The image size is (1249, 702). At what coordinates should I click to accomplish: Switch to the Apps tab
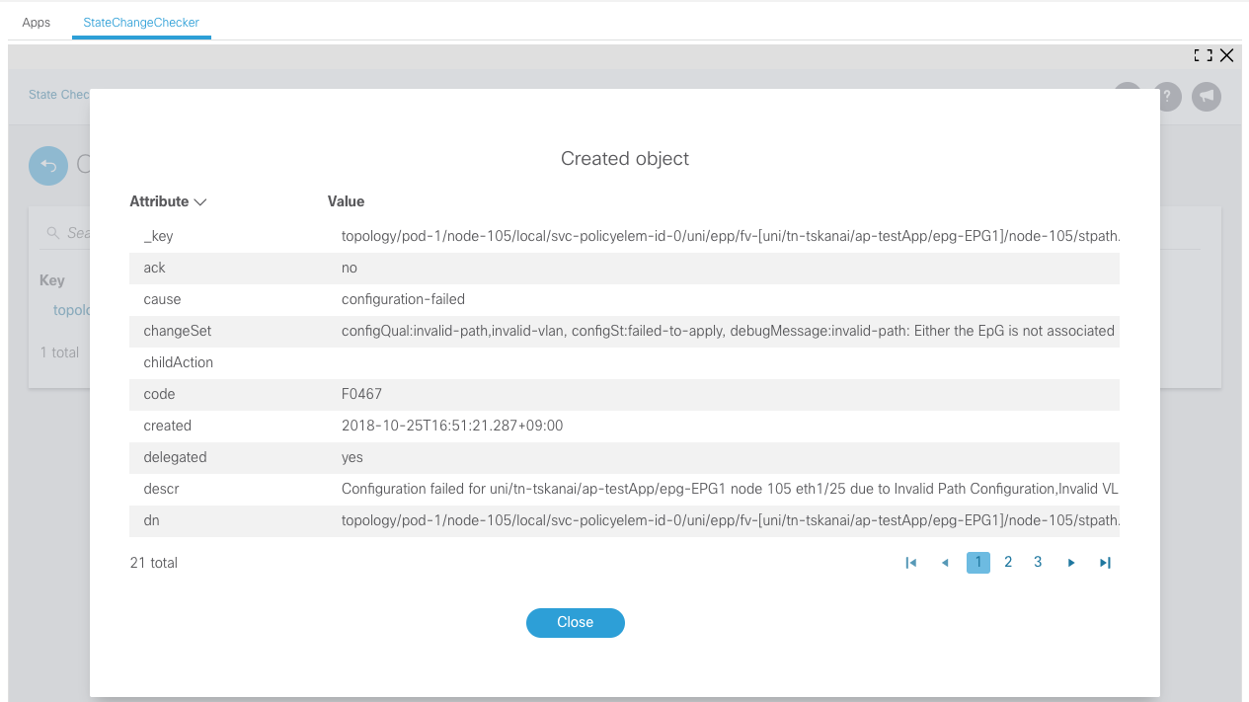36,22
